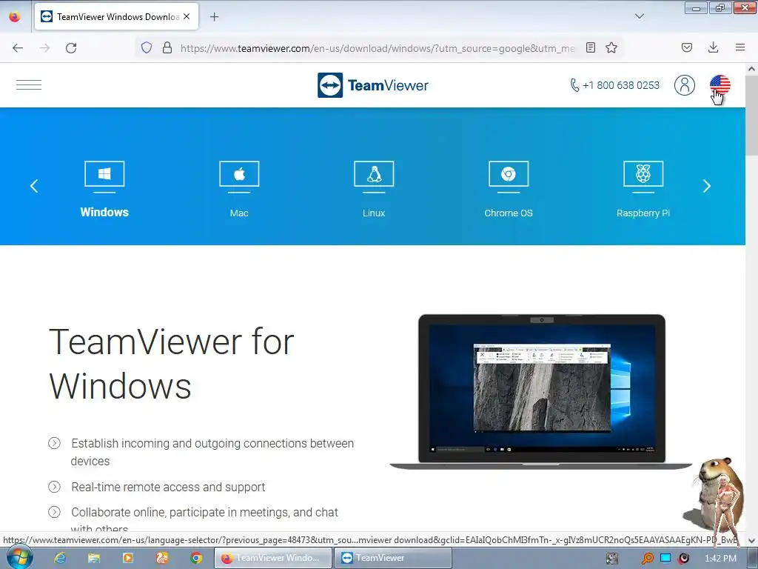Click the taskbar clock showing 1:42 PM
Screen dimensions: 758x569
[720, 559]
